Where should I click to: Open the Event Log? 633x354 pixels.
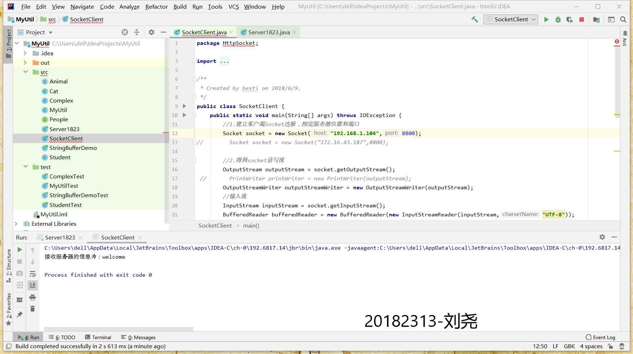(x=600, y=337)
